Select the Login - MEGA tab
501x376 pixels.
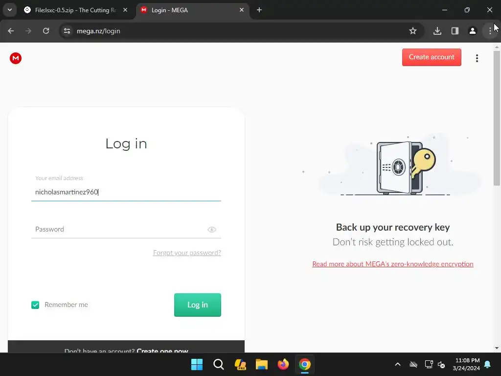[192, 10]
